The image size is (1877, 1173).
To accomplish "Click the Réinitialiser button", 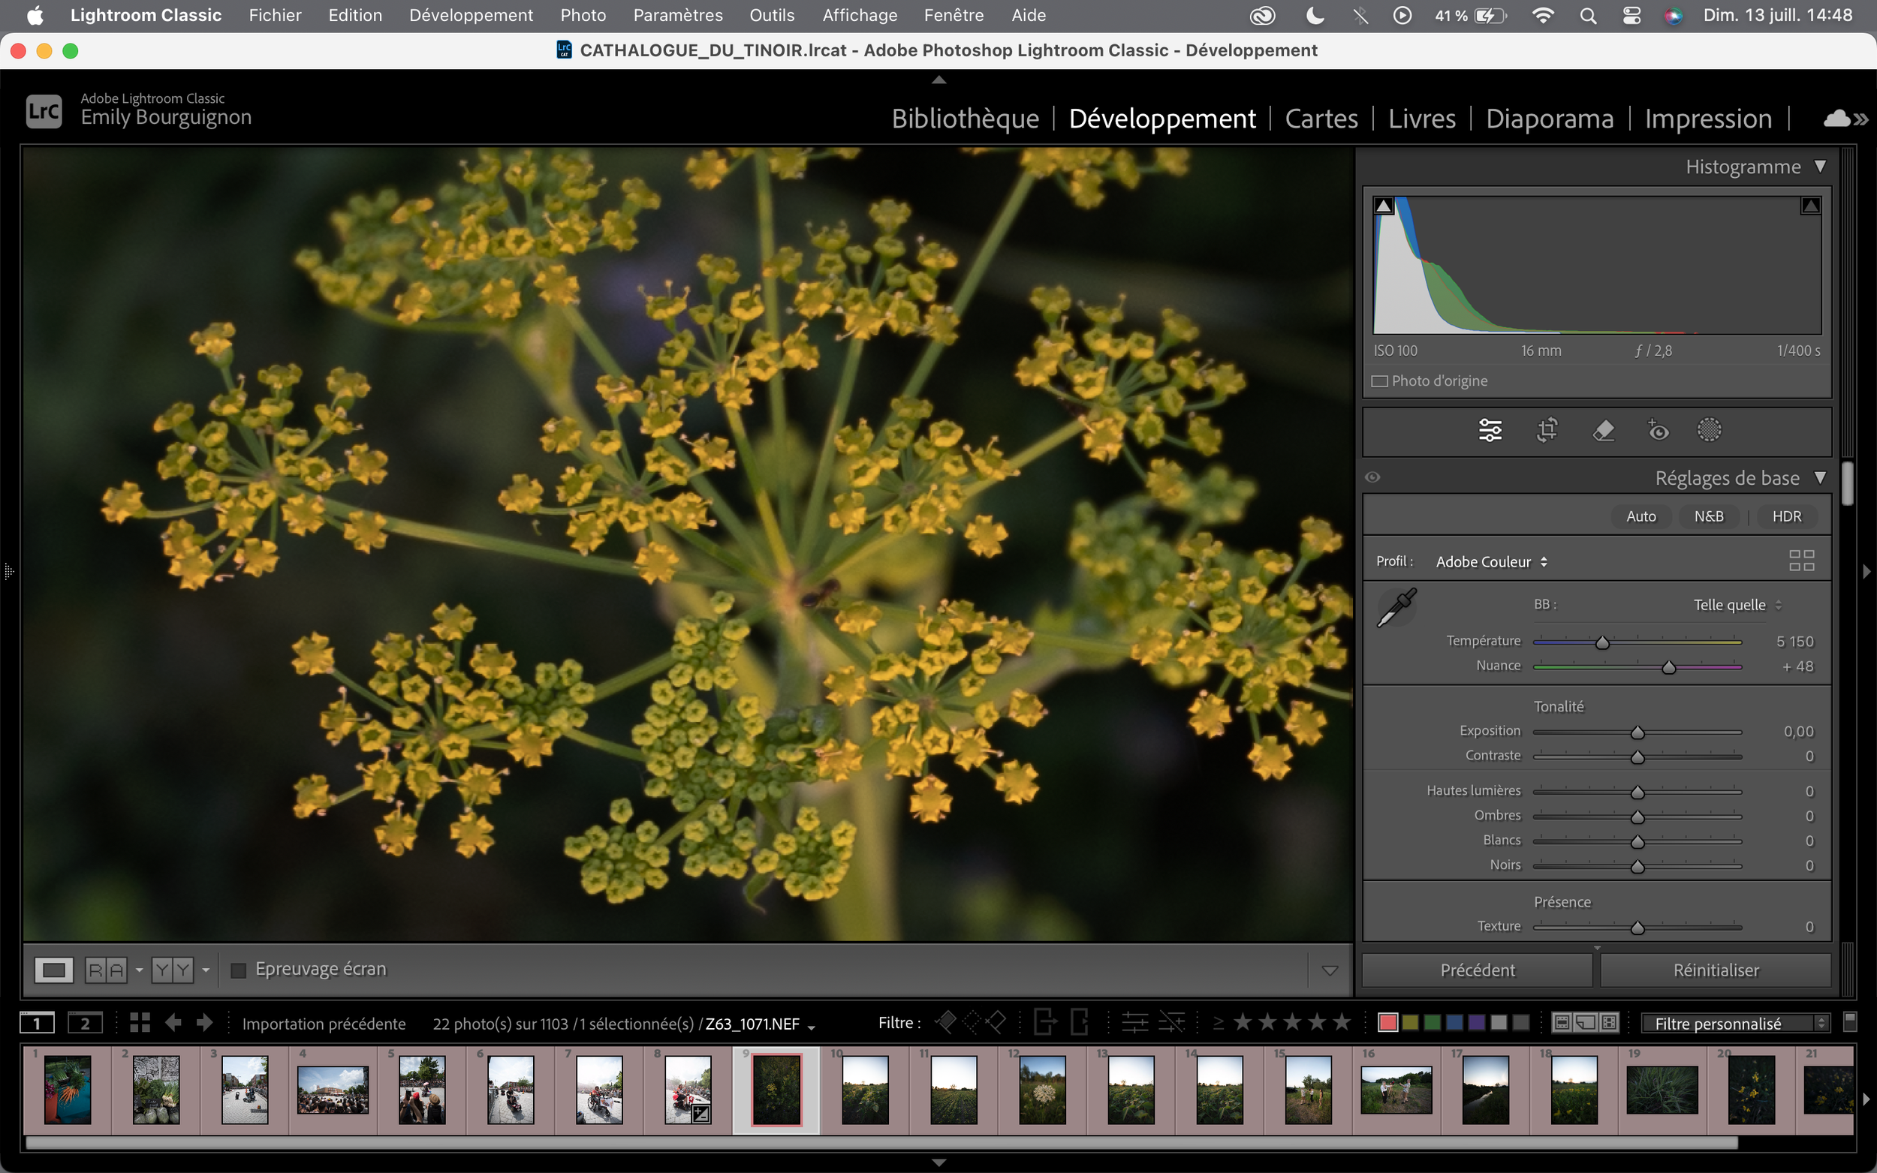I will 1716,970.
